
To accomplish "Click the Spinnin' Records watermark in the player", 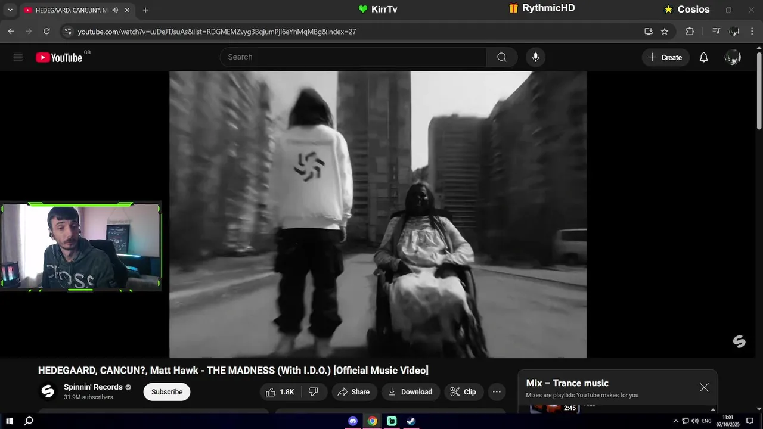I will (739, 341).
